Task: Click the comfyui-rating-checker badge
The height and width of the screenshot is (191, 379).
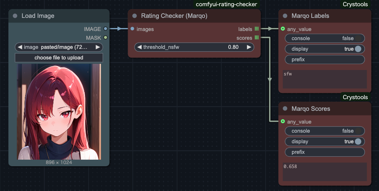Action: (x=226, y=4)
